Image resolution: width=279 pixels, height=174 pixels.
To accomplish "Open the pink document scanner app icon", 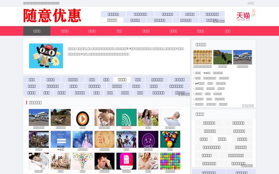I will coord(126,161).
